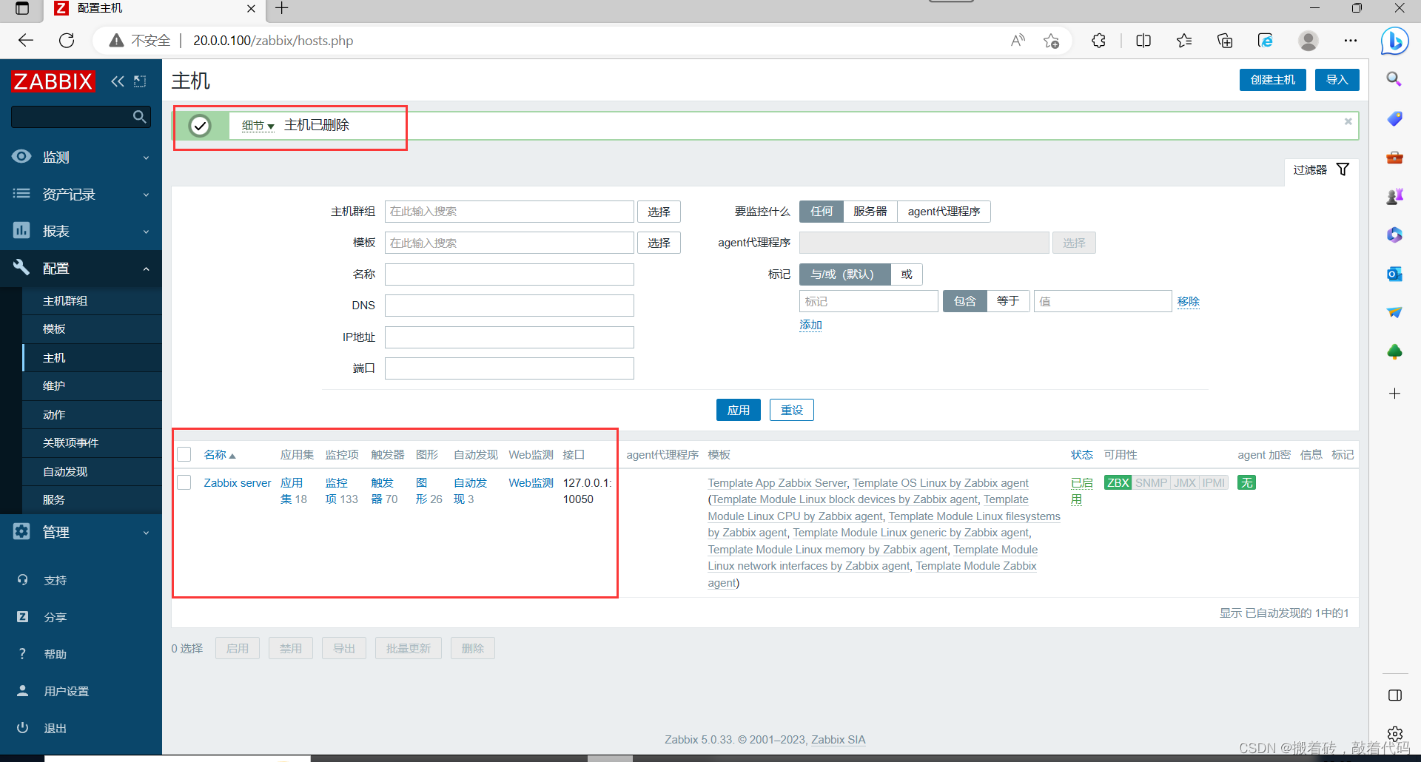Refresh the browser page
This screenshot has height=762, width=1421.
(67, 41)
